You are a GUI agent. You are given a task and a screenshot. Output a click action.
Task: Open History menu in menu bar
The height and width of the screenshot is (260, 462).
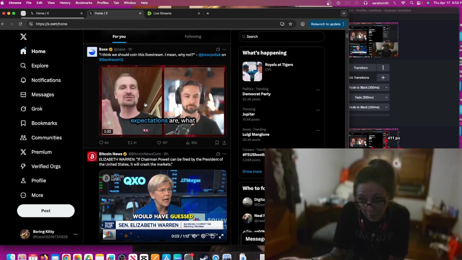pos(65,3)
